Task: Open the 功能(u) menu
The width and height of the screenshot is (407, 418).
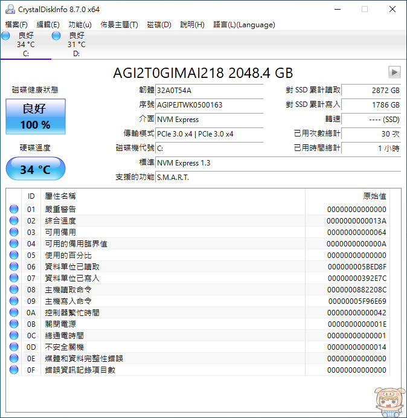Action: pyautogui.click(x=80, y=25)
